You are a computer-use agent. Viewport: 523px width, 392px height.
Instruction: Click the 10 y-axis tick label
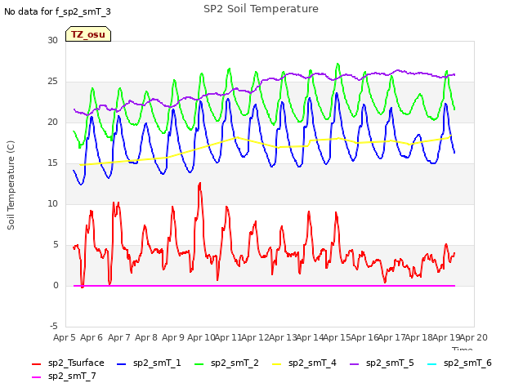tap(52, 203)
